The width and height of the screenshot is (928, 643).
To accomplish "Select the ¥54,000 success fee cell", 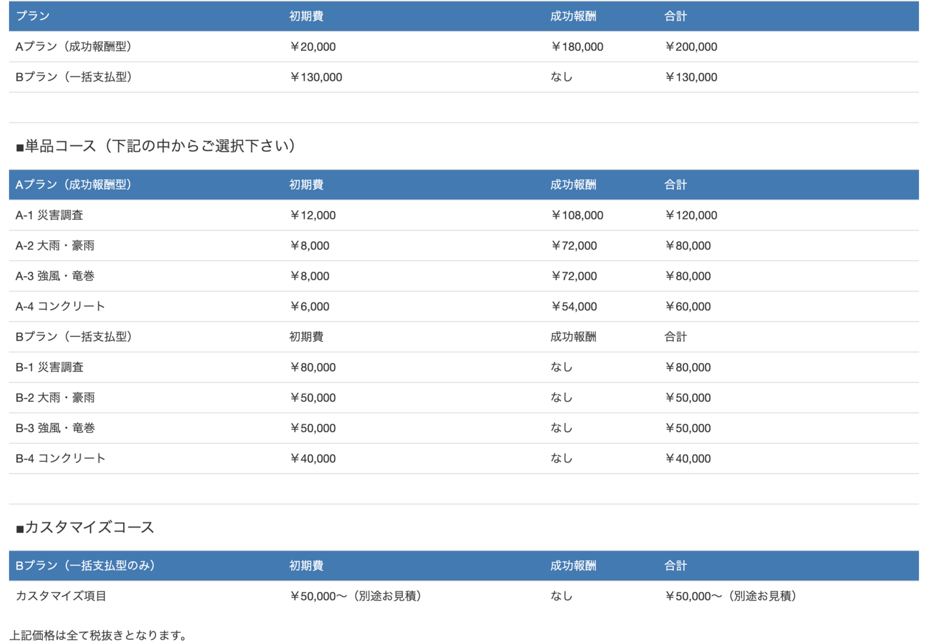I will point(574,306).
